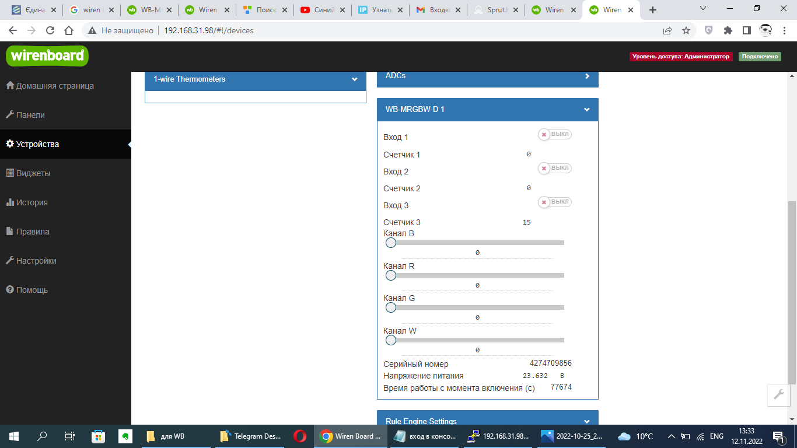Screen dimensions: 797x448
Task: Open the Chrome profile avatar
Action: 765,30
